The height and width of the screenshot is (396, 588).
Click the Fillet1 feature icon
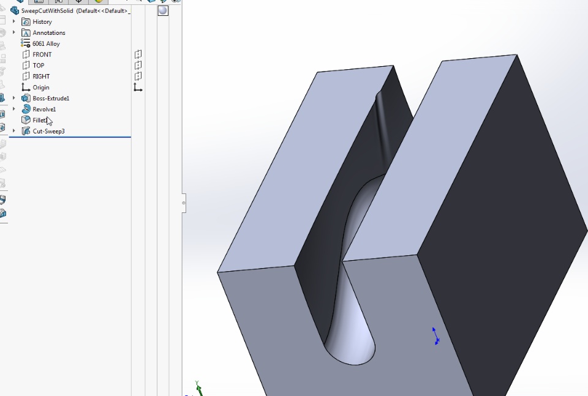[x=26, y=120]
